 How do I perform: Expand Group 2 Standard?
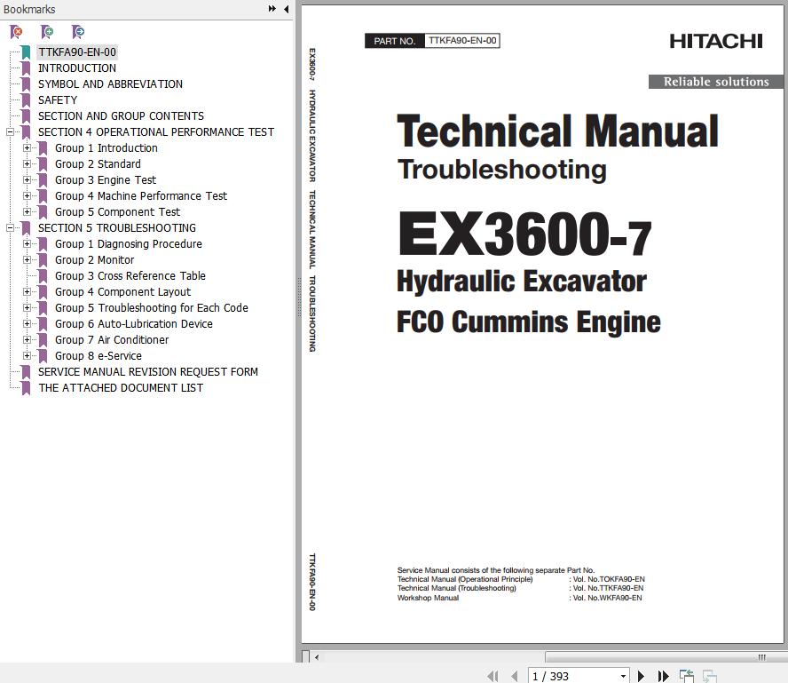(28, 164)
